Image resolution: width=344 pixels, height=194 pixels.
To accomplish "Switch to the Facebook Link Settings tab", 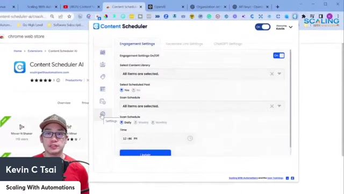I will (x=184, y=44).
